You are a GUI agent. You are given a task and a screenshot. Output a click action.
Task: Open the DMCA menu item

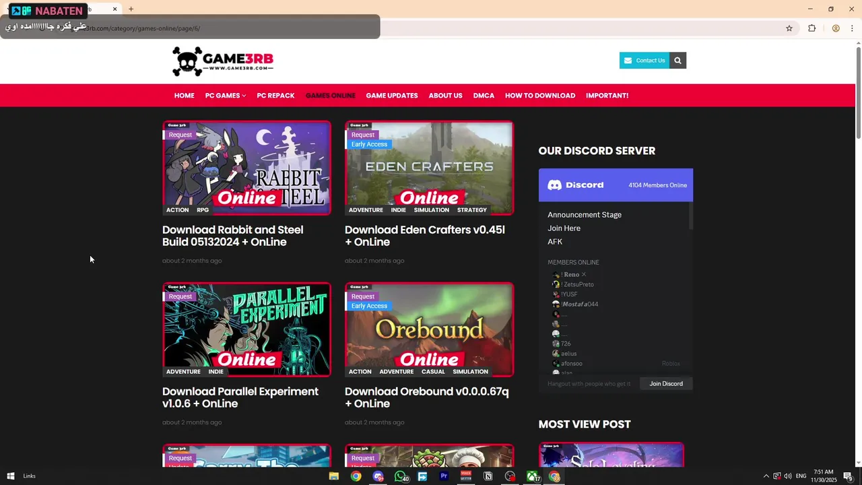click(x=484, y=96)
